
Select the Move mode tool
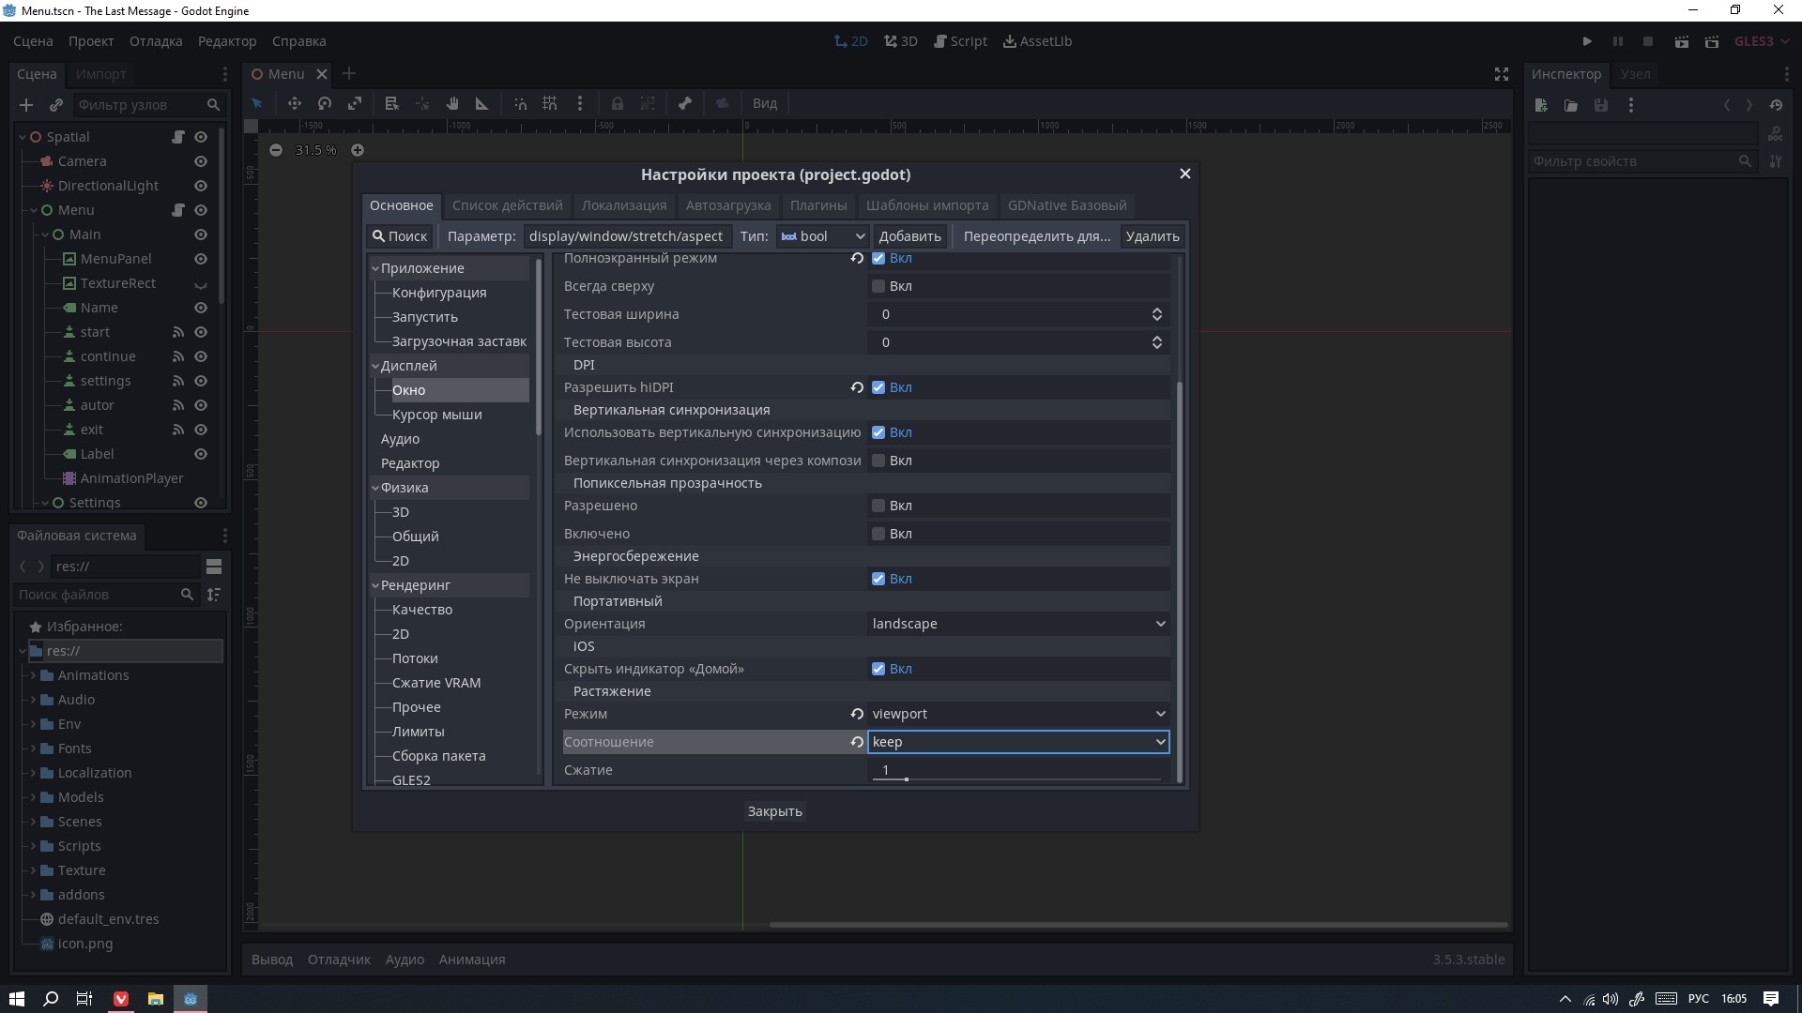point(295,103)
